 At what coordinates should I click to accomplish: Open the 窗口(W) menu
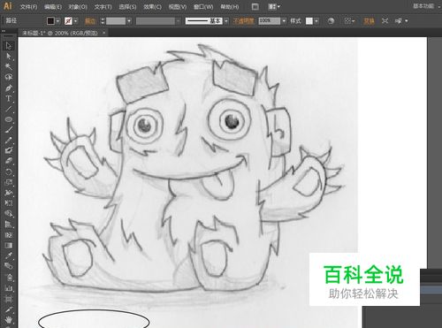click(x=203, y=6)
